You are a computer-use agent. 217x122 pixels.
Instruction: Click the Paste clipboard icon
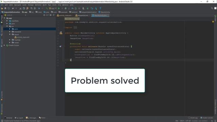pos(27,8)
